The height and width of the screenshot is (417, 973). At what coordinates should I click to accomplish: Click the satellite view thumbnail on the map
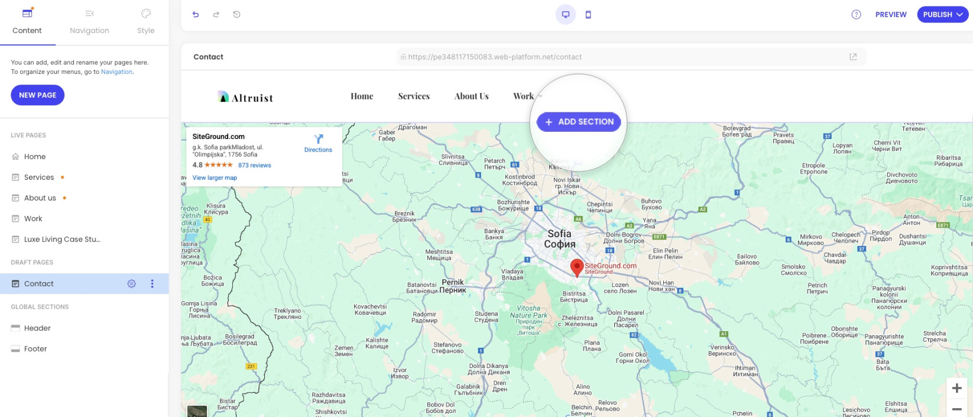click(197, 411)
